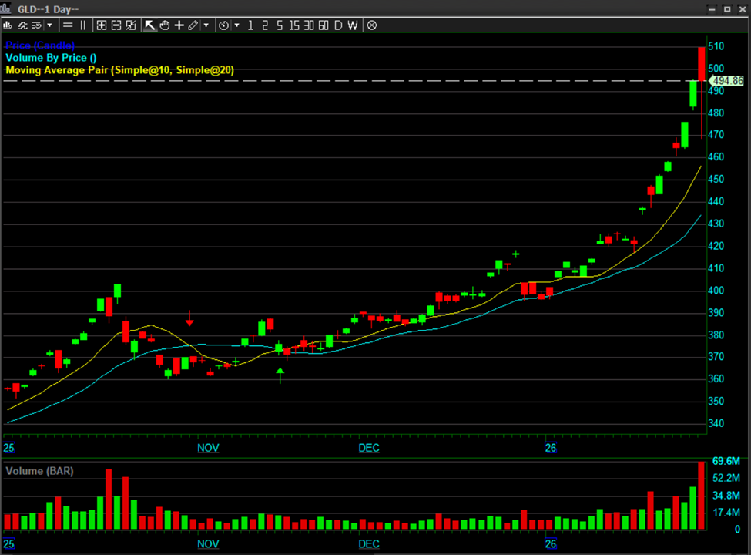The width and height of the screenshot is (751, 555).
Task: Select the vertical lines tool icon
Action: [x=83, y=25]
